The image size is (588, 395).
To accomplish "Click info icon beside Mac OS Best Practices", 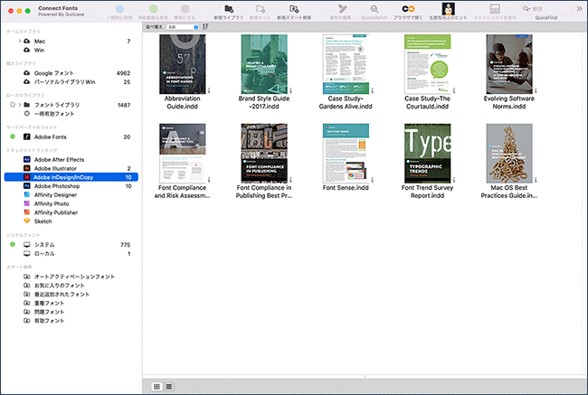I will point(536,180).
